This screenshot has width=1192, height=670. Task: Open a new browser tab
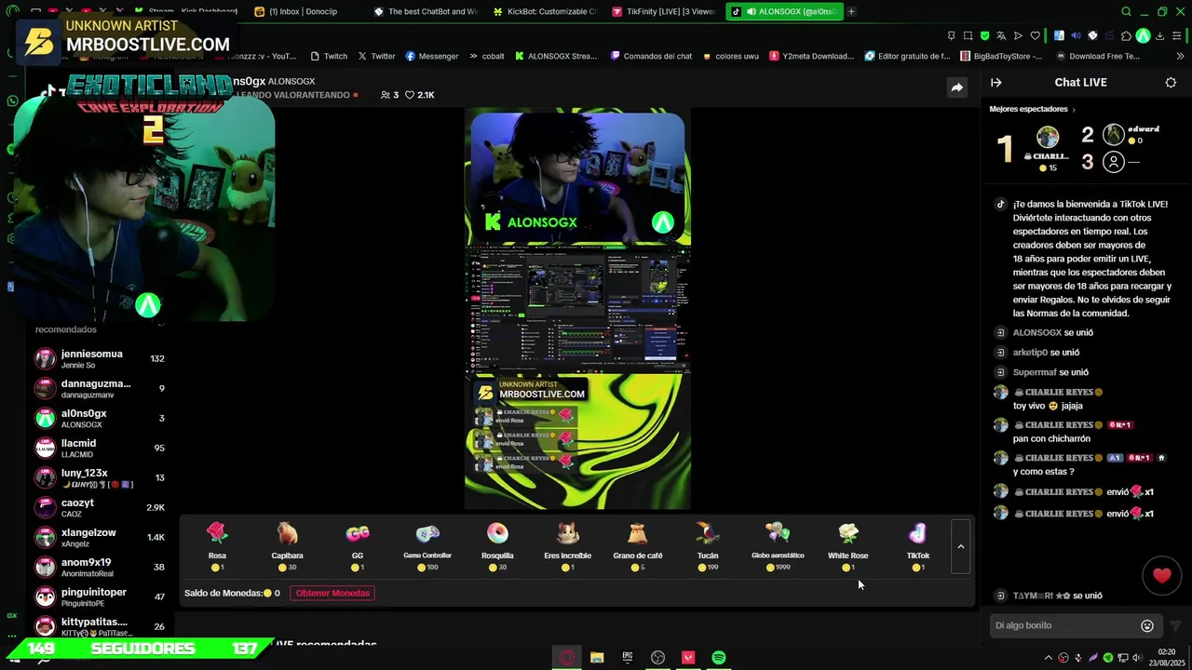[x=851, y=12]
